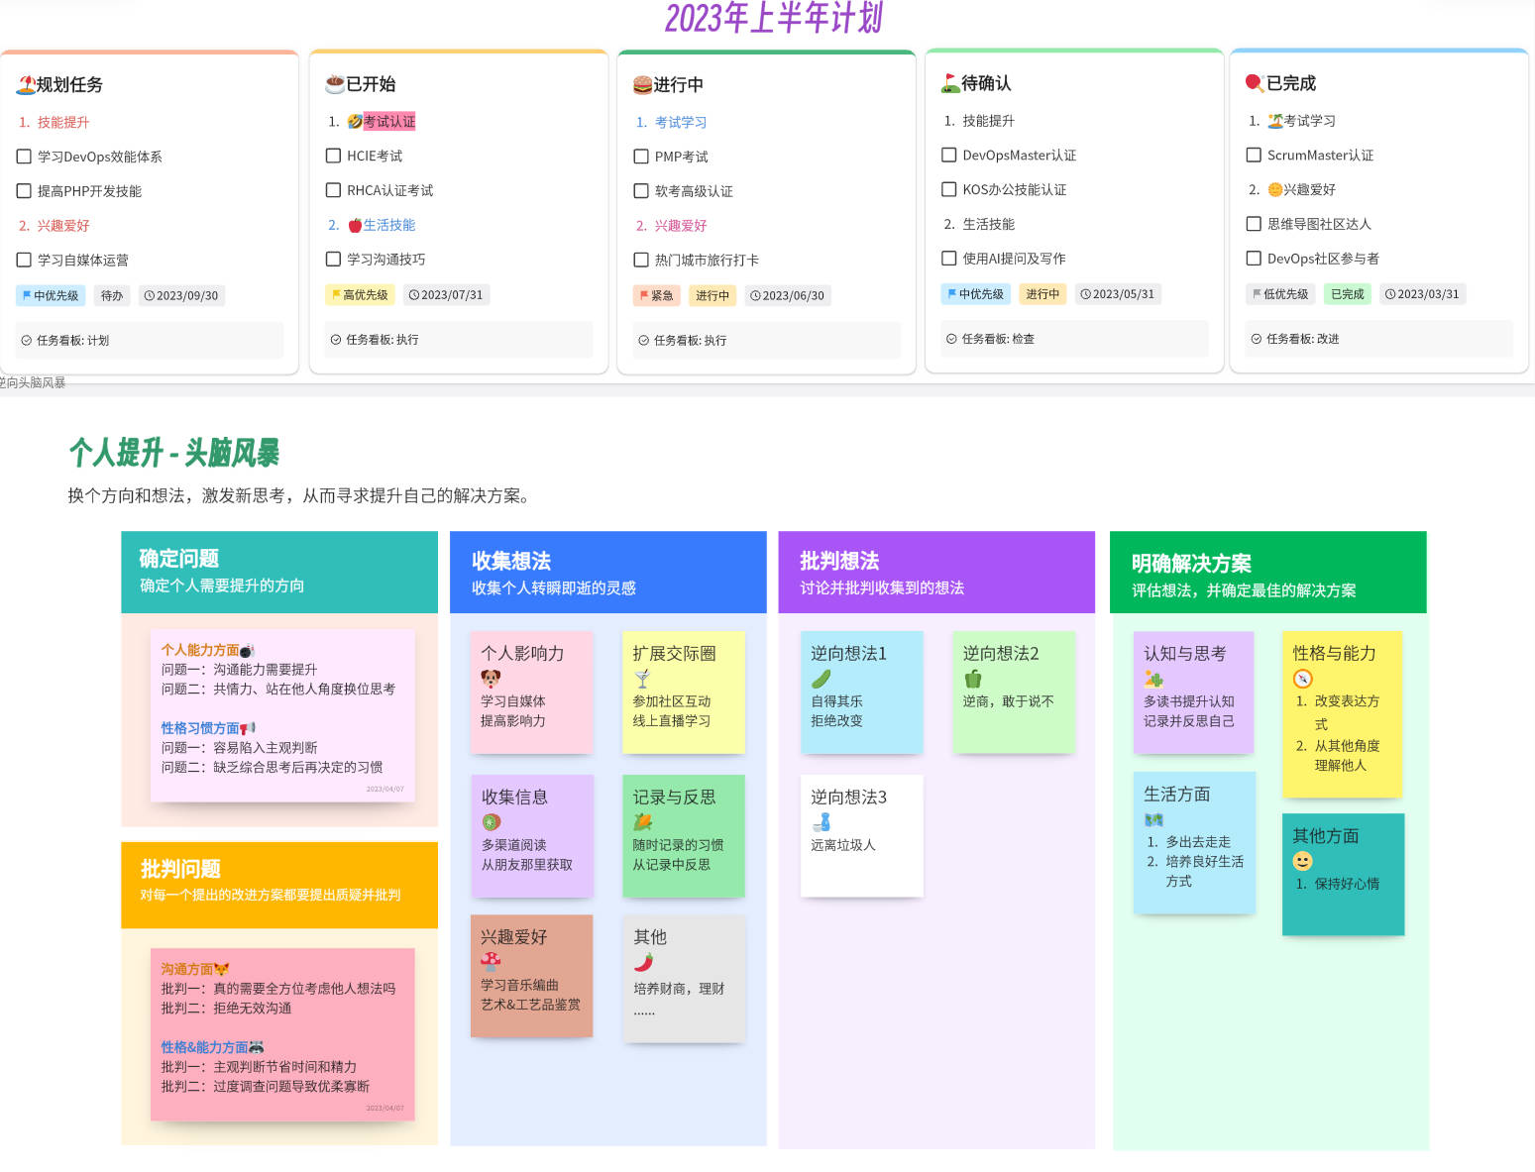Check the RHCA认证考试 checkbox
The image size is (1535, 1172).
(333, 190)
